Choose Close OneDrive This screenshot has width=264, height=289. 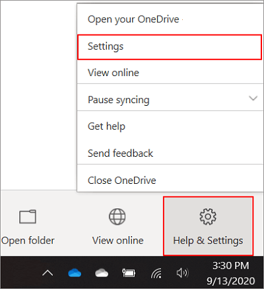(x=170, y=180)
